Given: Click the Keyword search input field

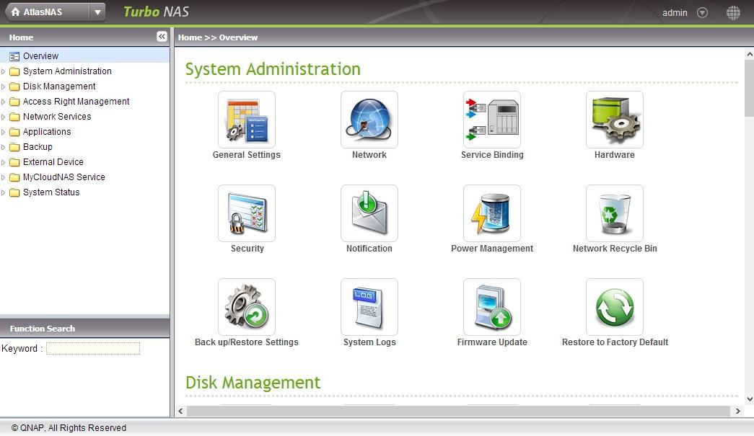Looking at the screenshot, I should click(93, 348).
